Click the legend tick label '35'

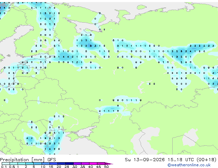(x=83, y=167)
